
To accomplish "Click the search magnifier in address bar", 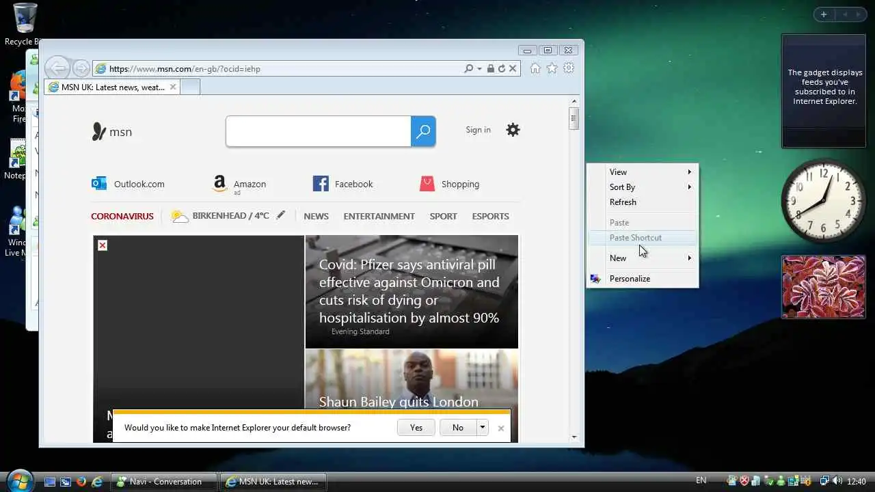I will coord(468,68).
